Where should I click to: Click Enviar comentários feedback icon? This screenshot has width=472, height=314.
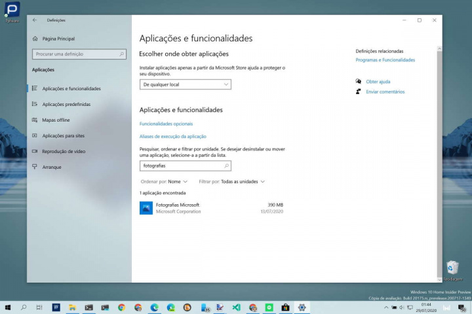coord(359,92)
